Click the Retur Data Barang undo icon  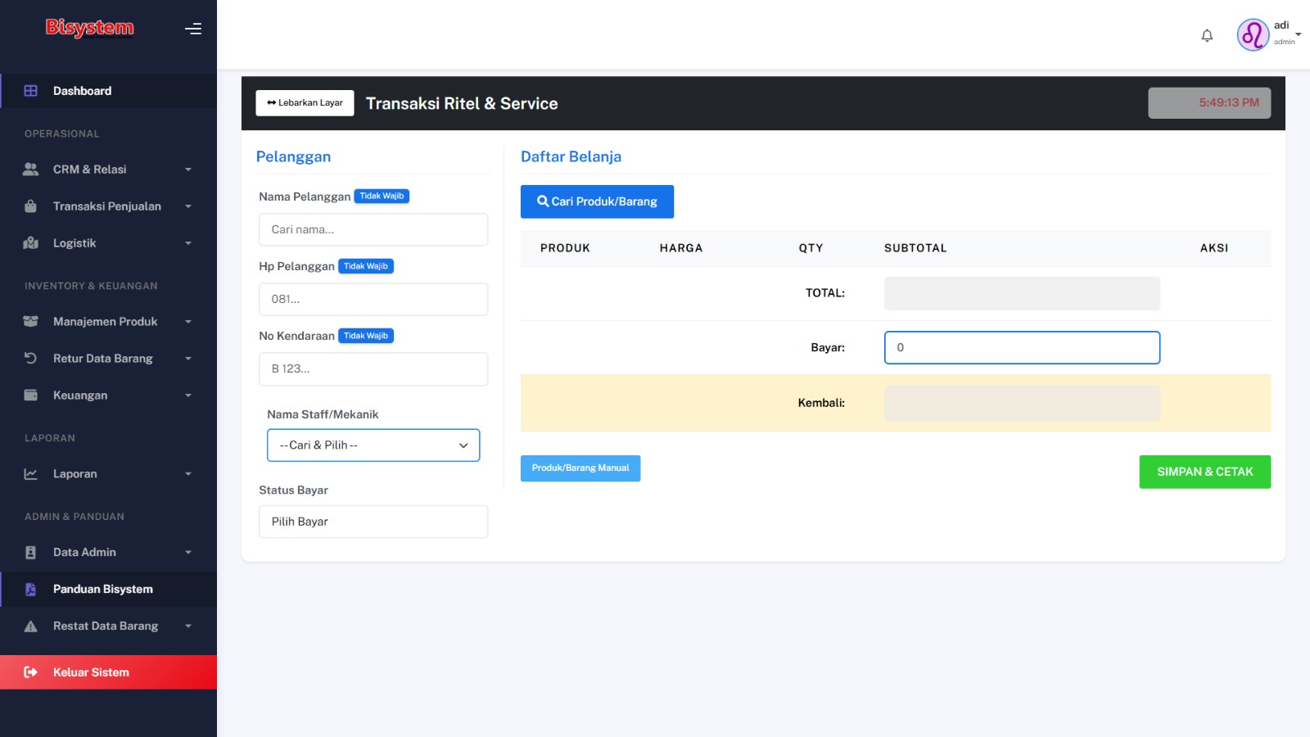[x=31, y=359]
